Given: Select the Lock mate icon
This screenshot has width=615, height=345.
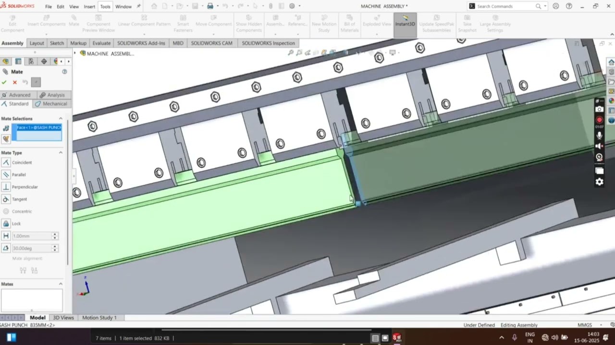Looking at the screenshot, I should (6, 223).
